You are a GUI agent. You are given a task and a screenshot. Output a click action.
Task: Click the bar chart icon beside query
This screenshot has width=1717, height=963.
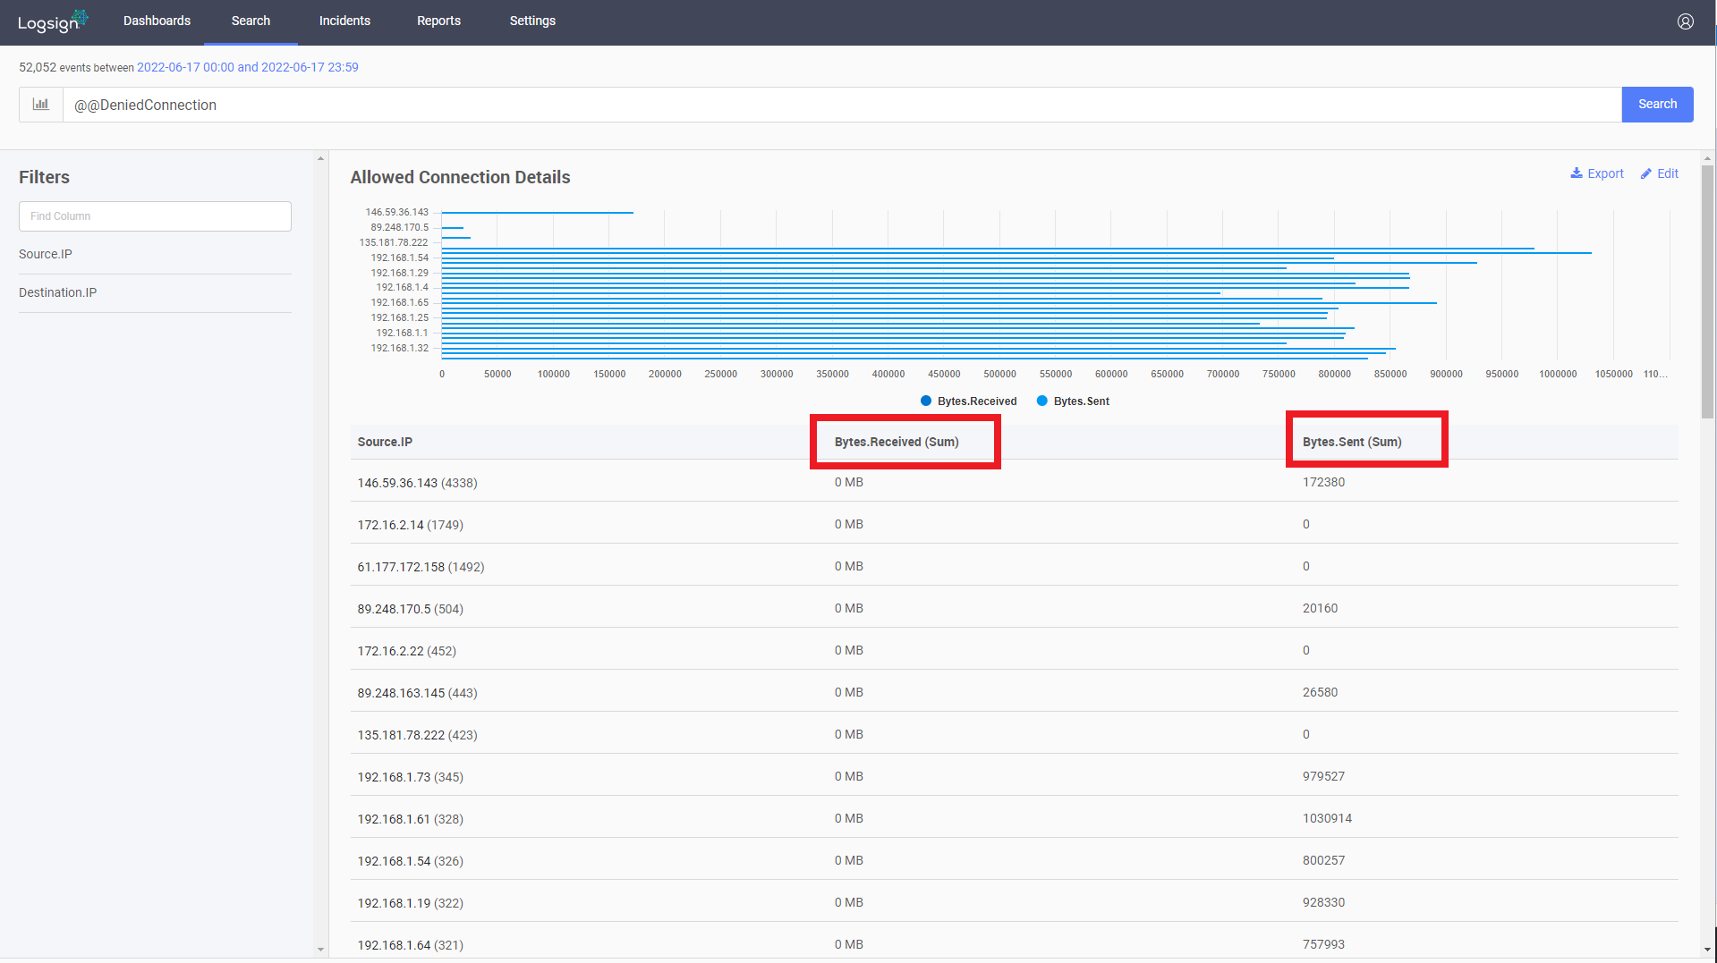(41, 105)
